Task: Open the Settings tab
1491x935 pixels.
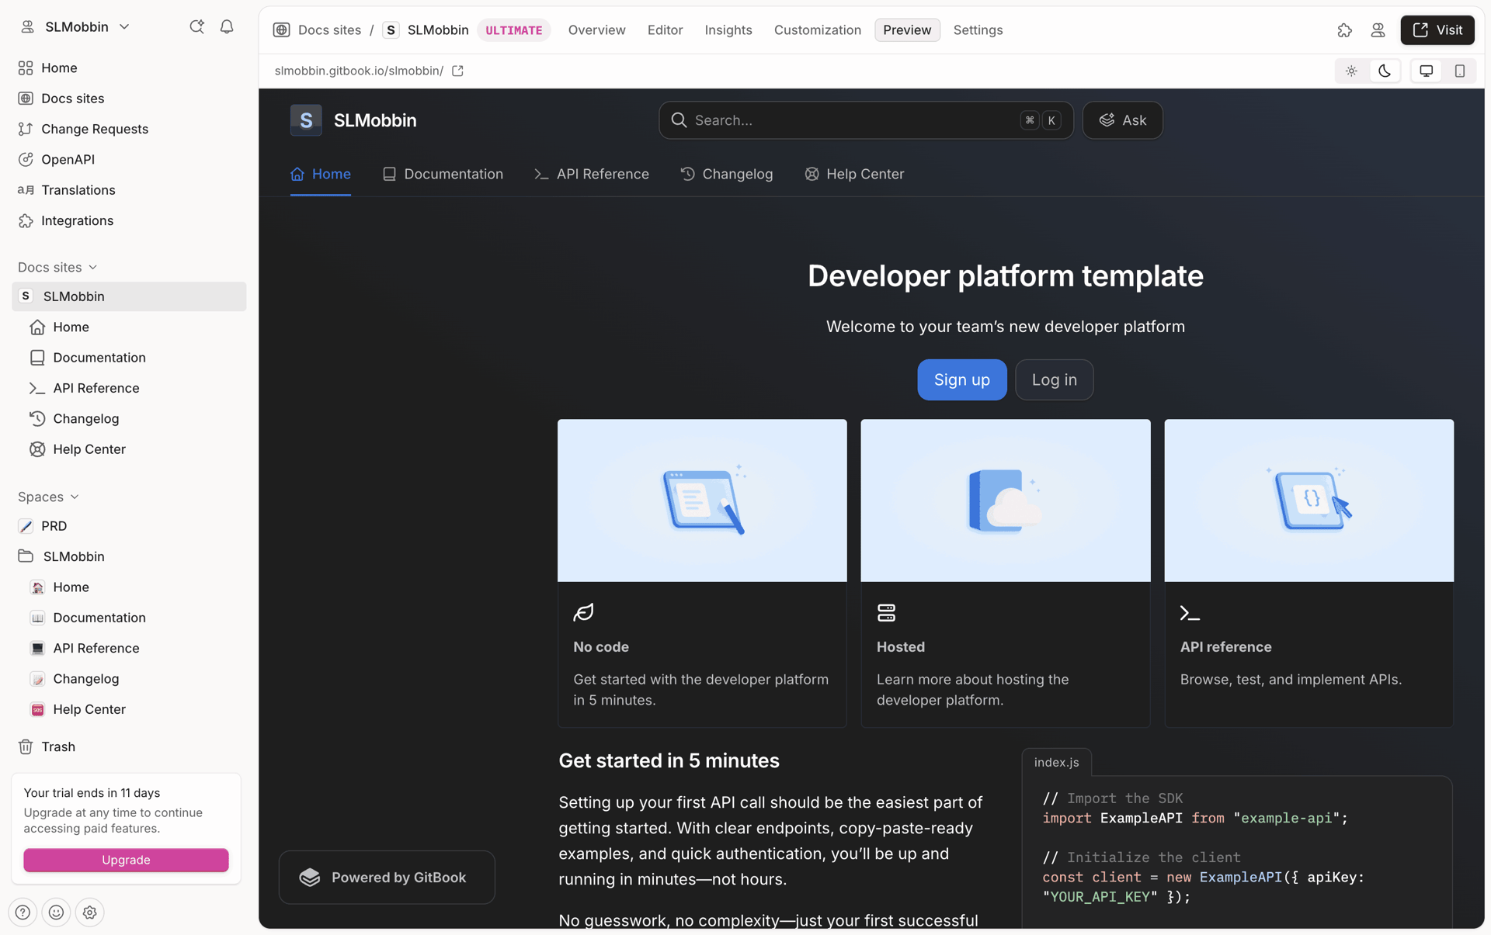Action: click(978, 30)
